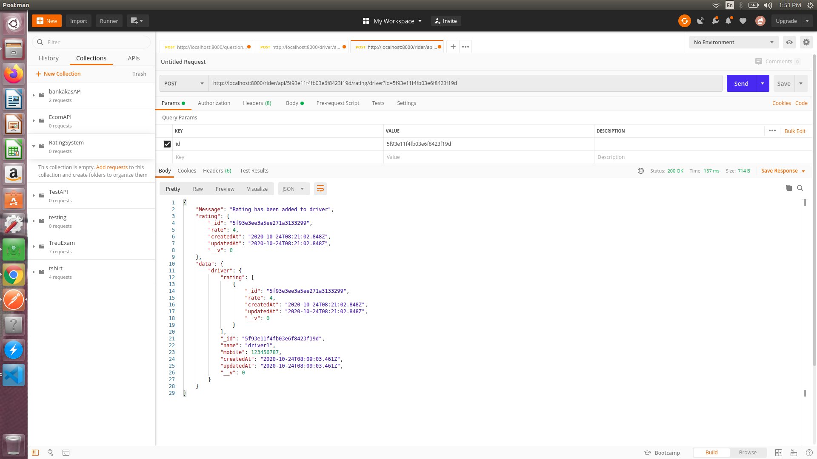Open the Postman console icon in status bar
The height and width of the screenshot is (459, 817).
[x=66, y=453]
